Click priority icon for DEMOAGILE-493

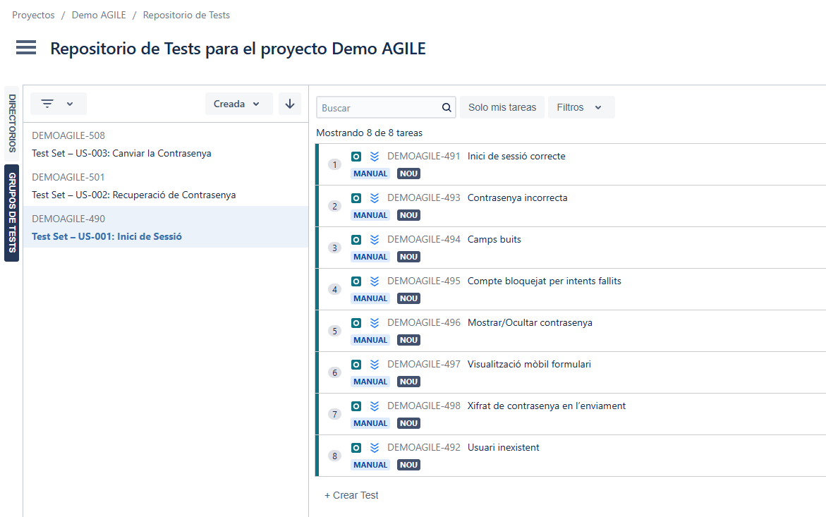(375, 198)
